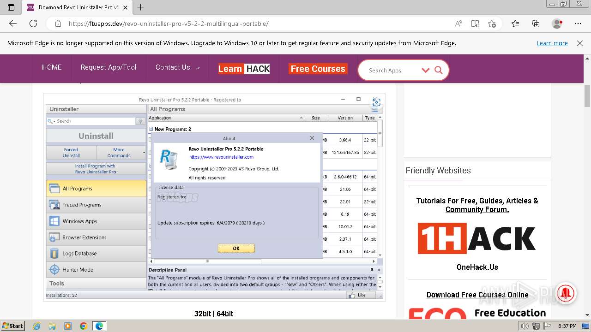
Task: Open the Learn HACK link
Action: pos(244,69)
